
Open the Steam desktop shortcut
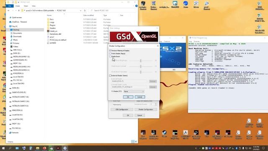pos(164,133)
